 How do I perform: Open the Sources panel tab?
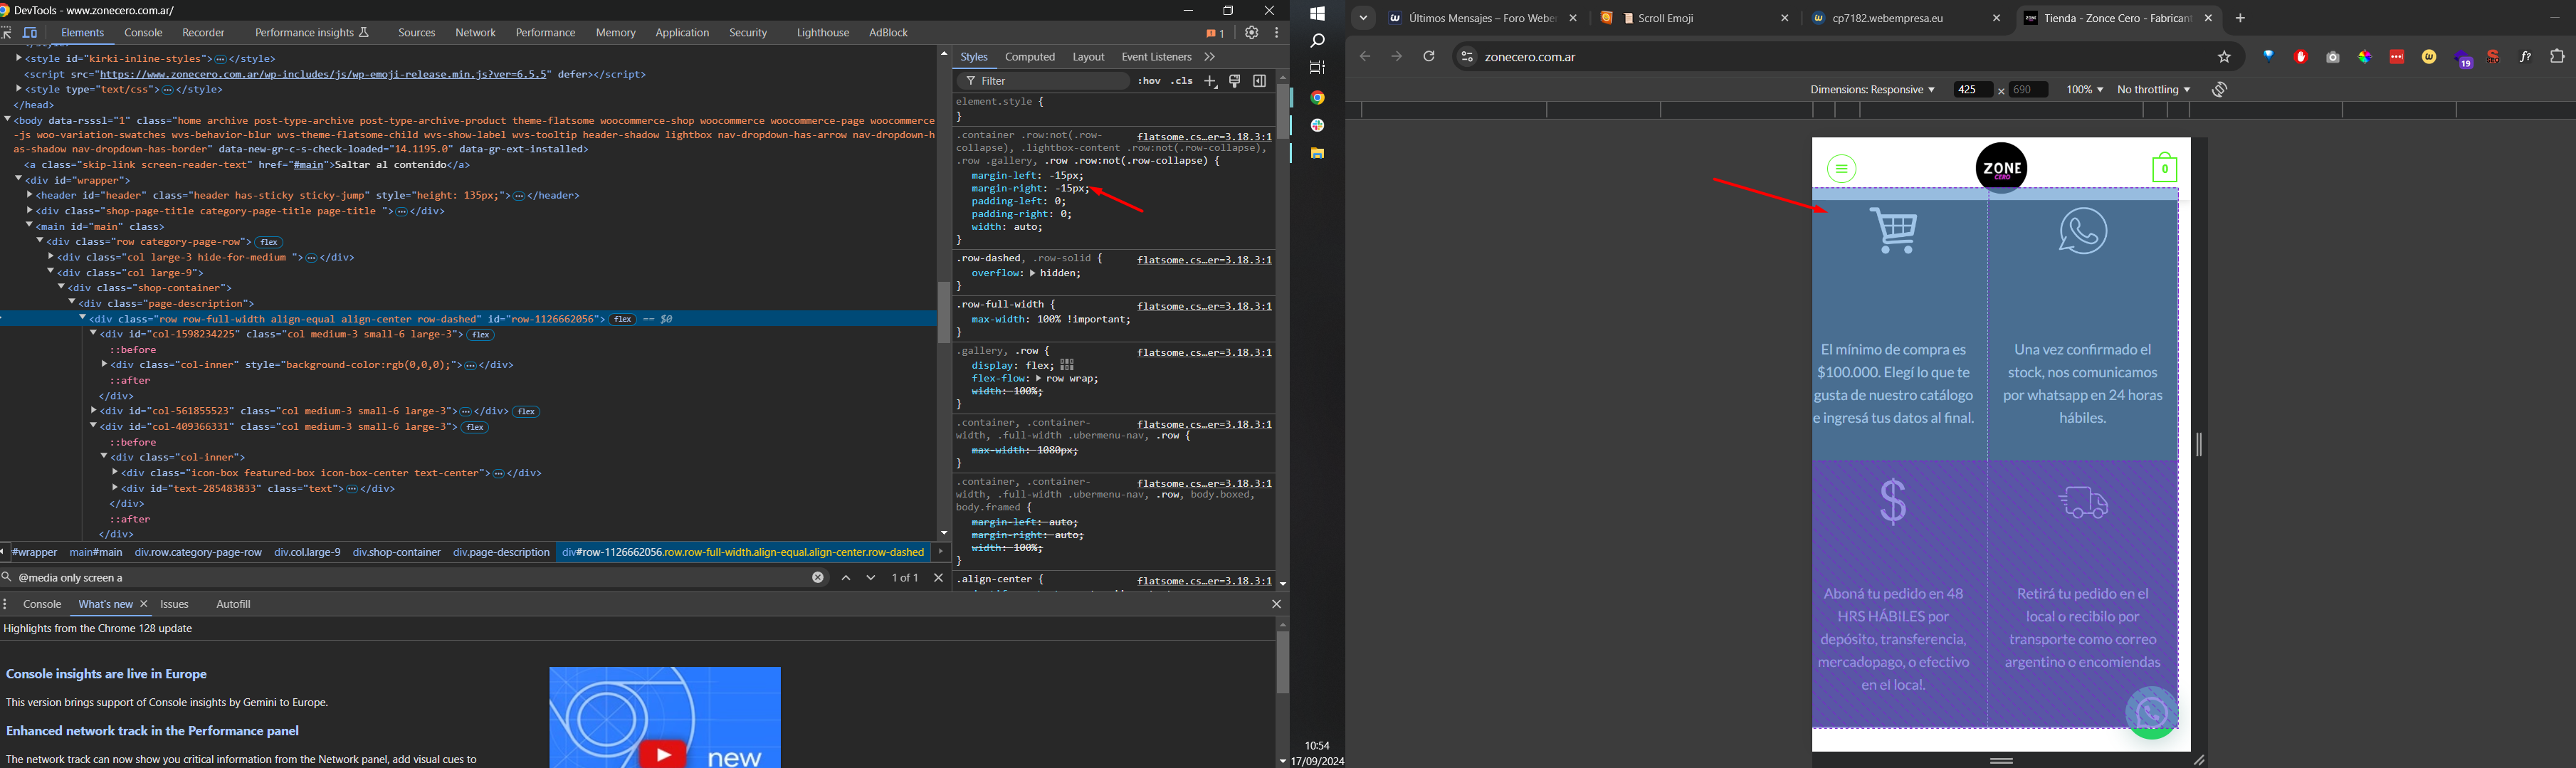(x=417, y=33)
